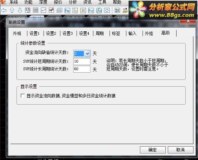Expand the 资金流向缺省统计天数 dropdown arrow

click(87, 54)
